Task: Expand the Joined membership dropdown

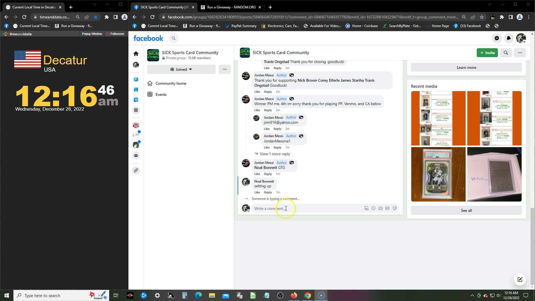Action: click(181, 69)
